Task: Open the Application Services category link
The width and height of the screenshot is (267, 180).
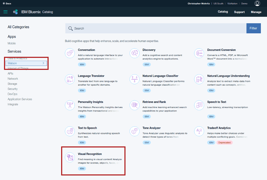Action: 20,99
